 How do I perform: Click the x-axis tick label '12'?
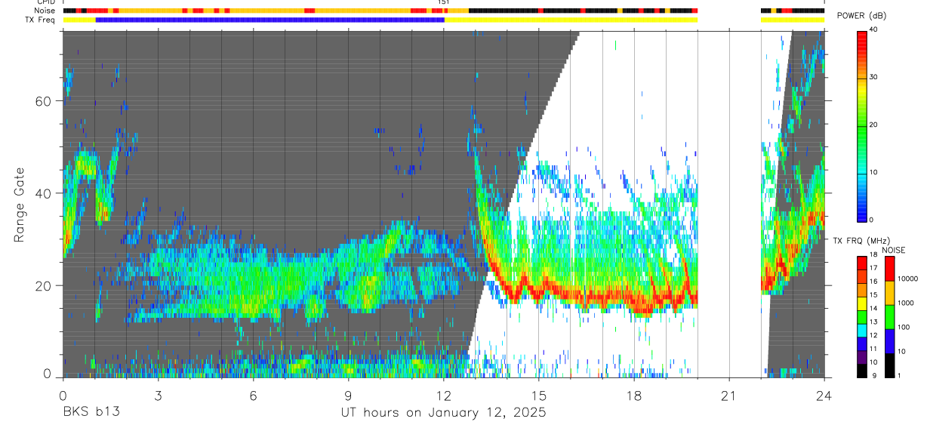point(444,395)
